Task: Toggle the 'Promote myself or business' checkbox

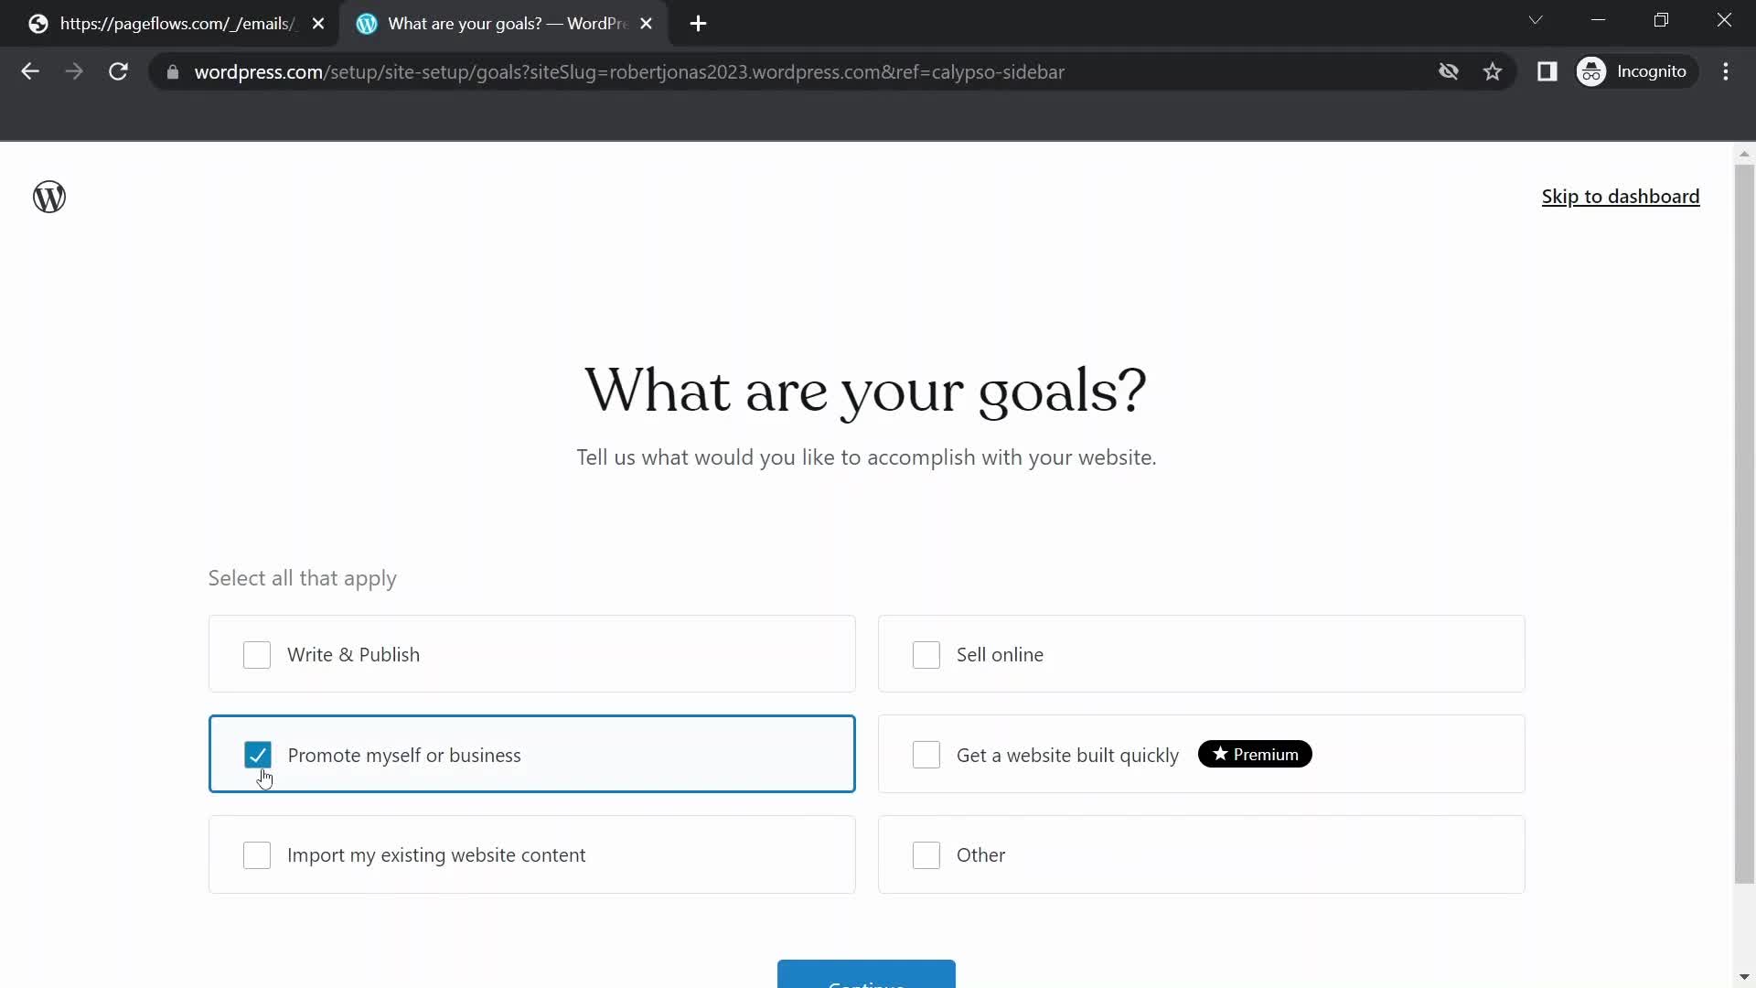Action: (x=257, y=754)
